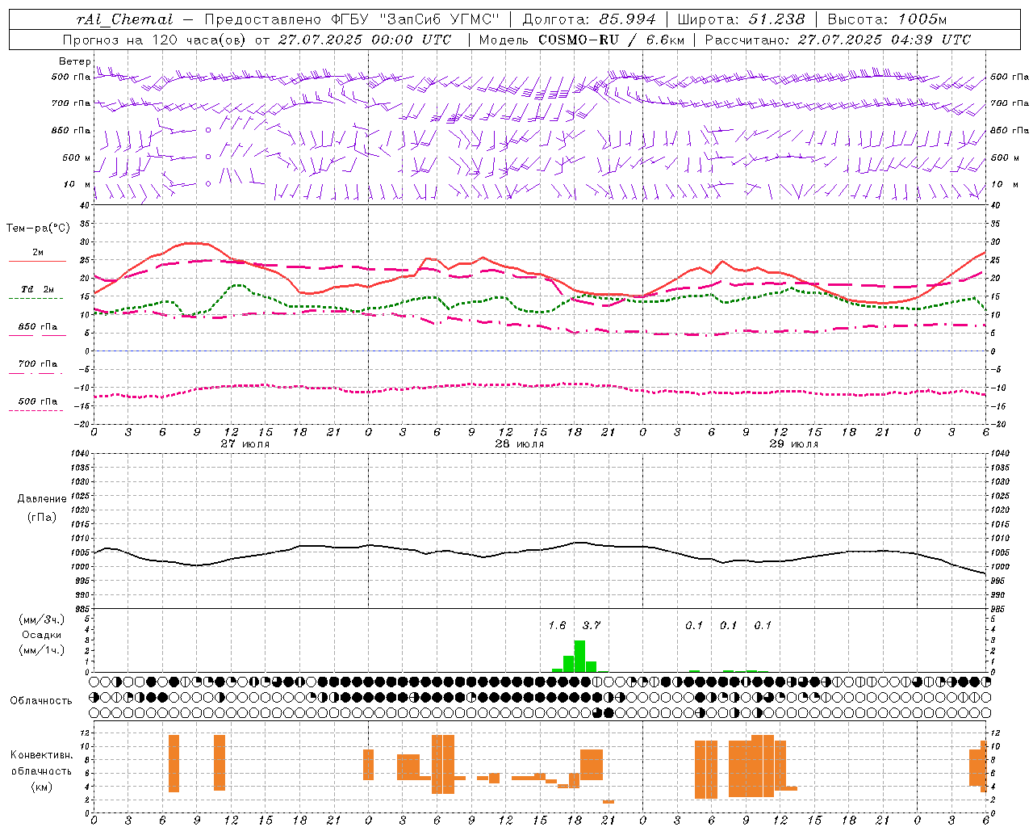
Task: Select the text Предоставлено ФГБУ "ЗапСиб УГМС"
Action: tap(353, 19)
